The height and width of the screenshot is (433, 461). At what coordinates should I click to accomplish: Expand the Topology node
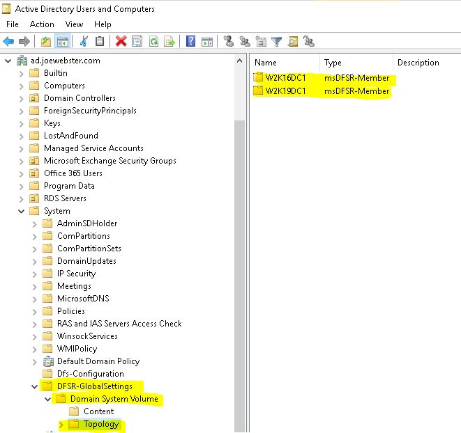[x=61, y=425]
